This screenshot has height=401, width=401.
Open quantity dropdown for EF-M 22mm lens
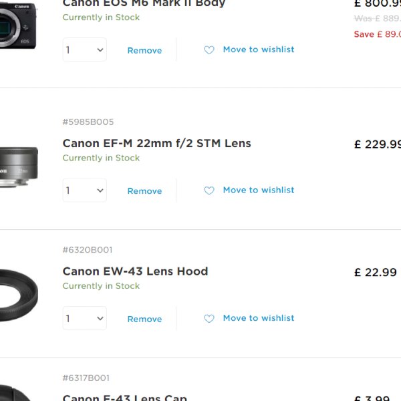click(x=85, y=190)
